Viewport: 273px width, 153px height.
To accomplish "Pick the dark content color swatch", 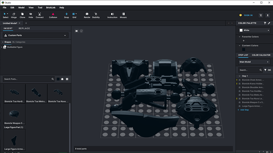I will (x=244, y=50).
